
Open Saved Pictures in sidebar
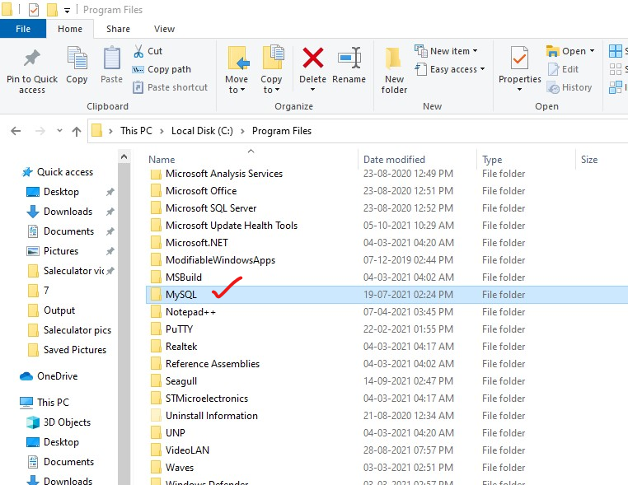(x=68, y=350)
